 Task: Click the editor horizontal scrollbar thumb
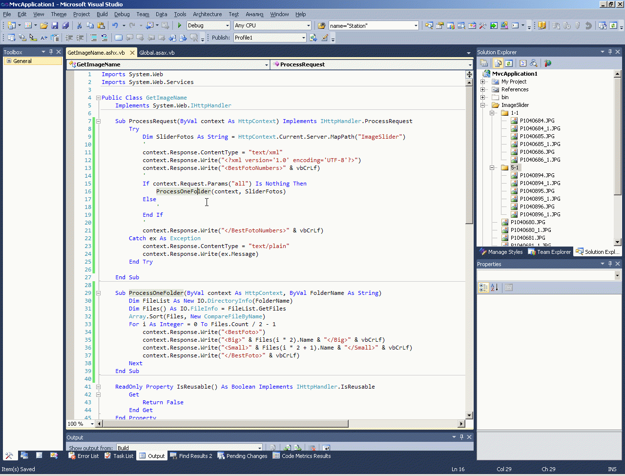coord(226,424)
